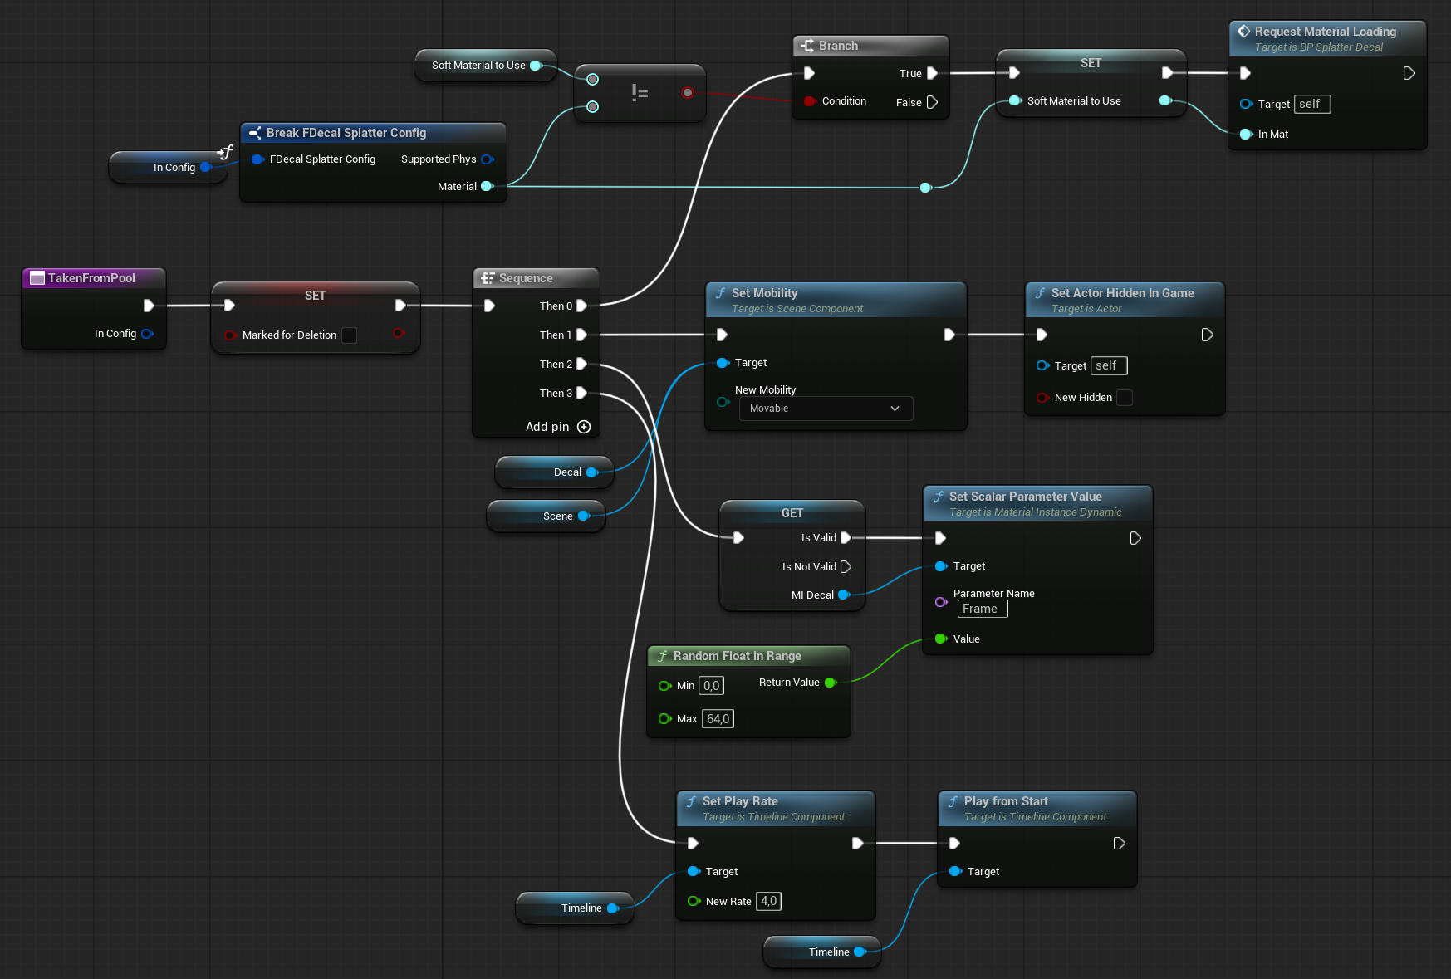Click the TakenFromPool event node icon

[37, 278]
